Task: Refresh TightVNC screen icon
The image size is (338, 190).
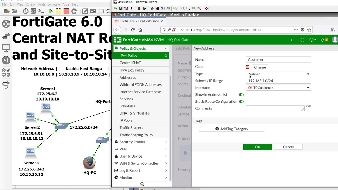Action: click(x=144, y=8)
